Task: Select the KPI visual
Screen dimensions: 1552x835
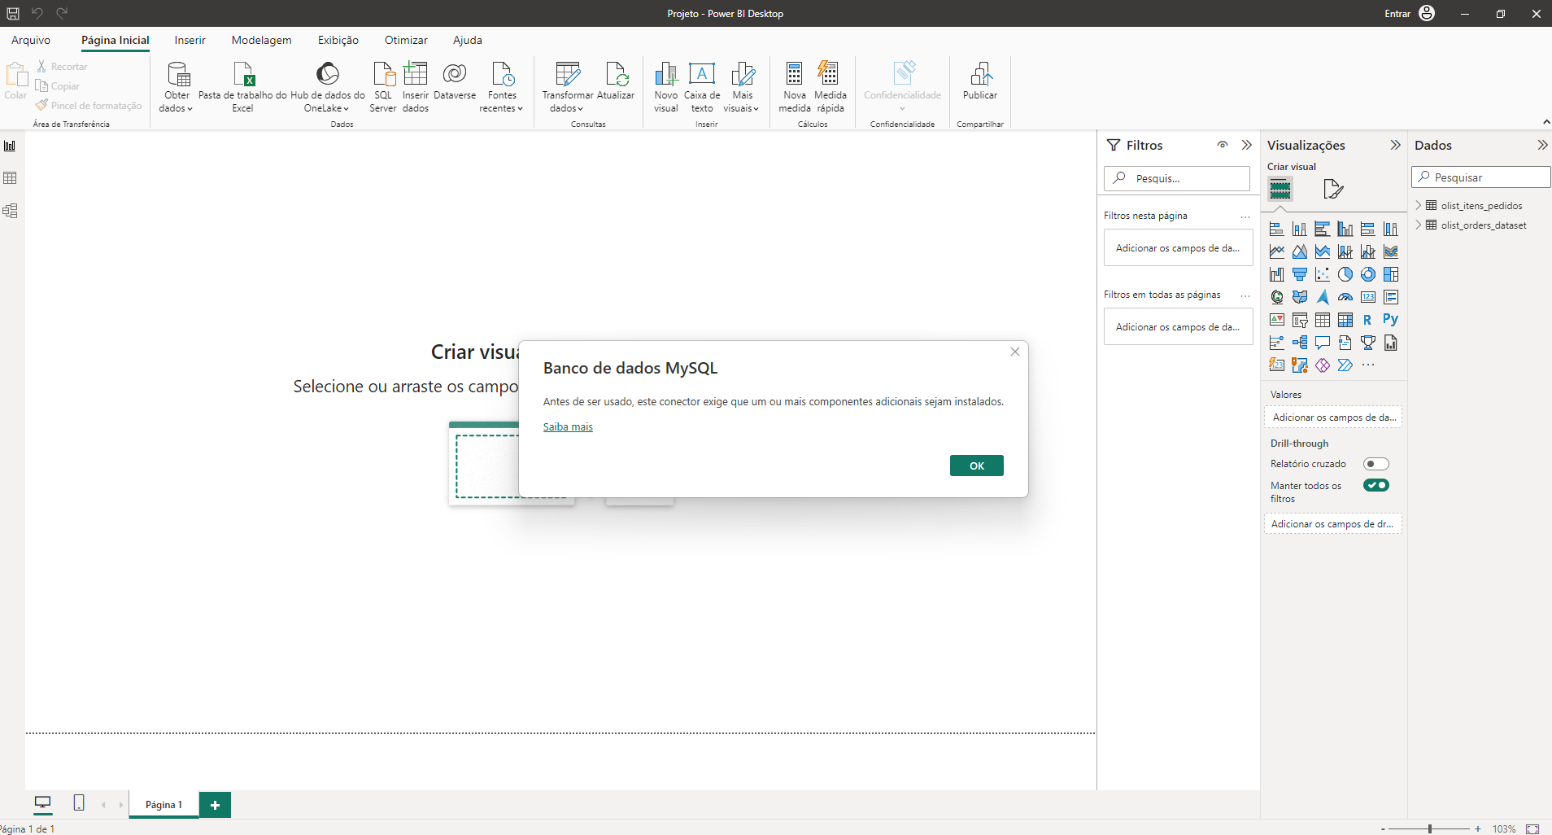Action: [x=1277, y=320]
